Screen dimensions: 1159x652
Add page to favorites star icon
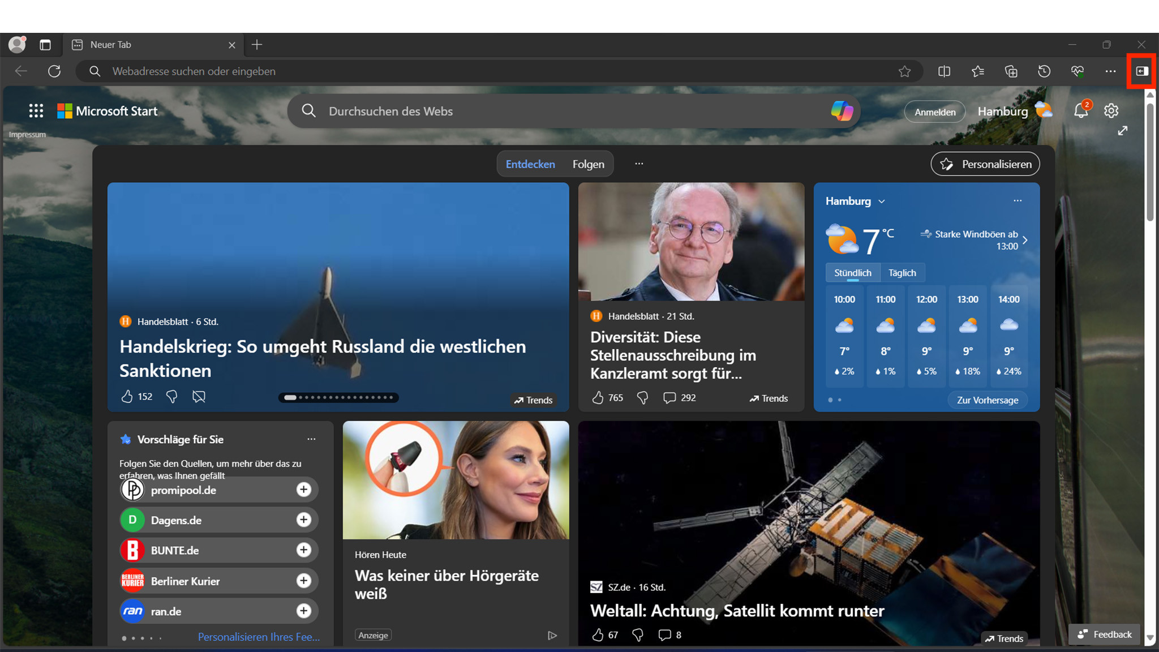coord(904,71)
